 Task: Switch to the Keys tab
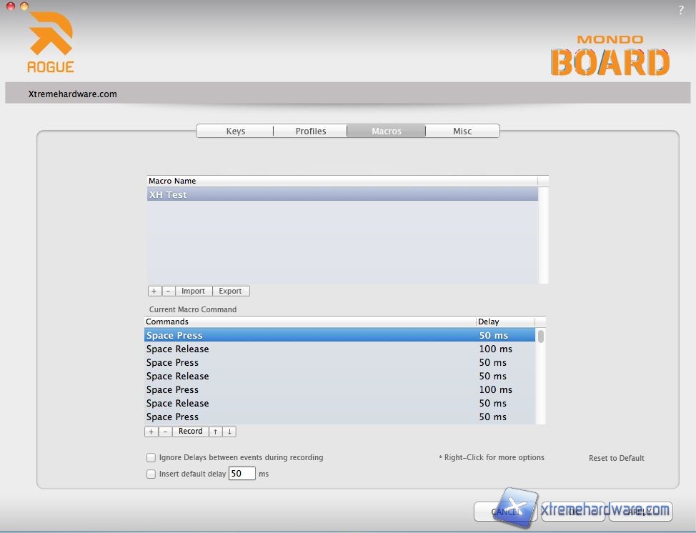235,131
